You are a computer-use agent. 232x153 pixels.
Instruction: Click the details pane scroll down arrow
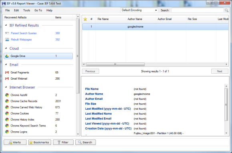coord(226,133)
